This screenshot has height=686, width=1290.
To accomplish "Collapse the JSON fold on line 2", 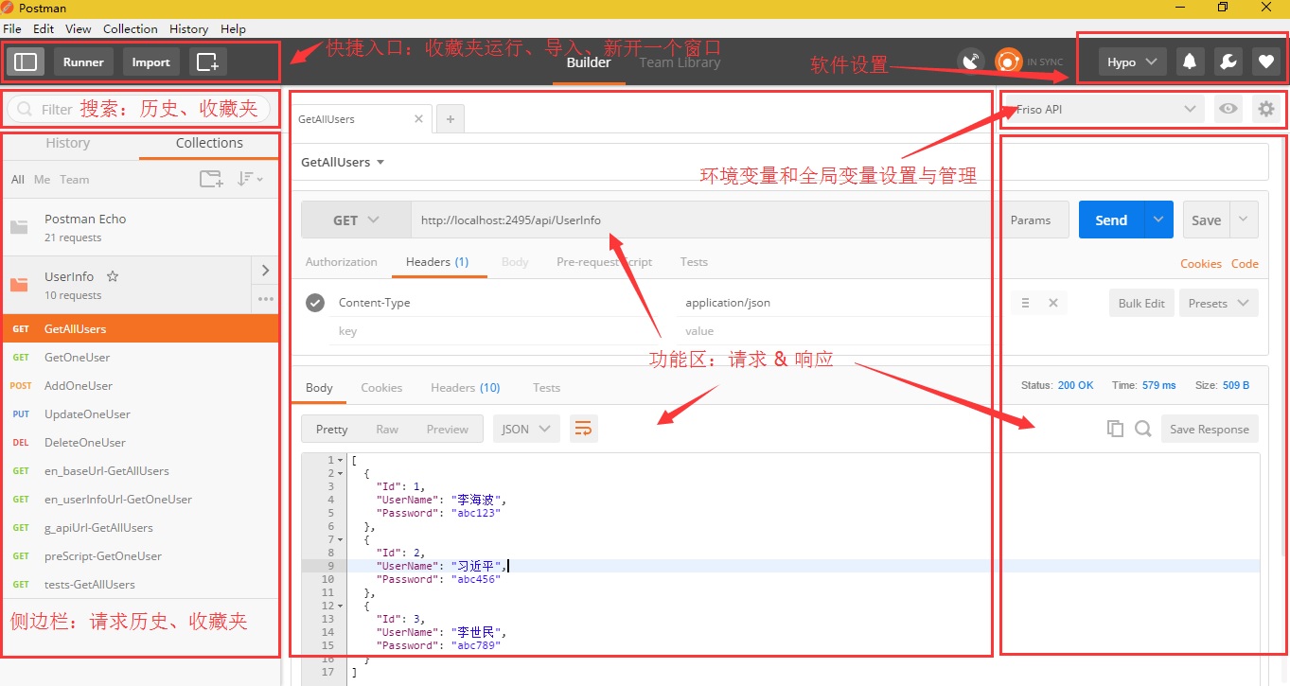I will 340,473.
